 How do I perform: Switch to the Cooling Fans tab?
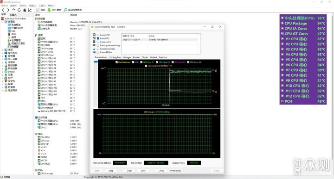pos(115,57)
